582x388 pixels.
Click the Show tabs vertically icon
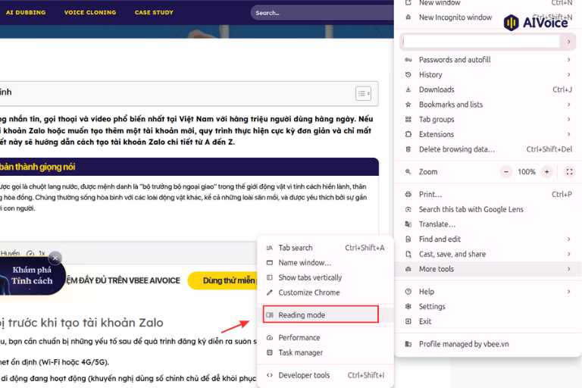(270, 277)
